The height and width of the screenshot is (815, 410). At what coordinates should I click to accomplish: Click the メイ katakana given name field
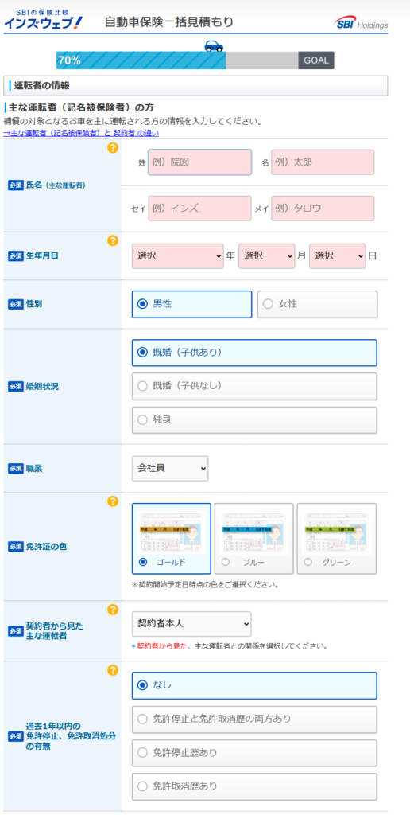pos(323,209)
